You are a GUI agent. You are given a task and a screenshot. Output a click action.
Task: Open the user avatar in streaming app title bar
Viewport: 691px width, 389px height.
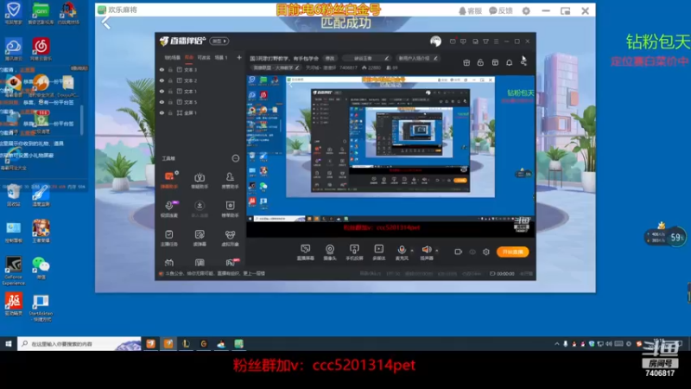[x=435, y=41]
